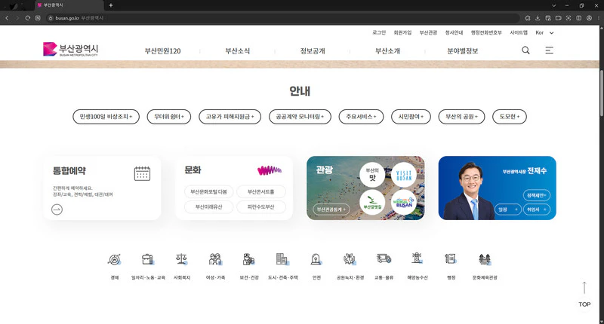Open a new browser tab
Screen dimensions: 604x324
(111, 5)
